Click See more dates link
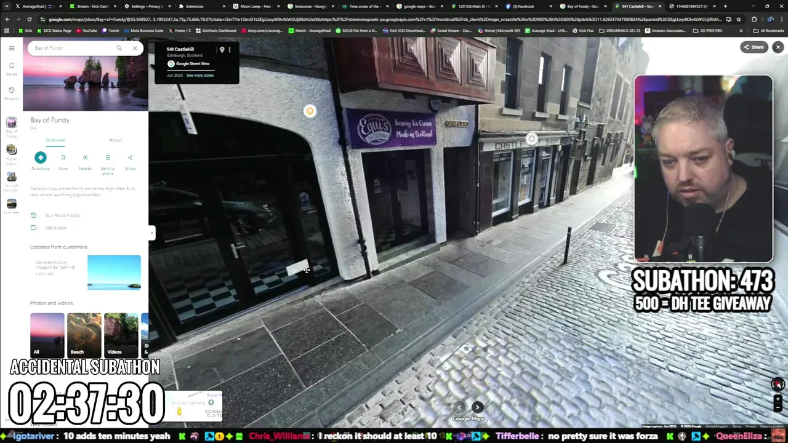 pyautogui.click(x=199, y=76)
